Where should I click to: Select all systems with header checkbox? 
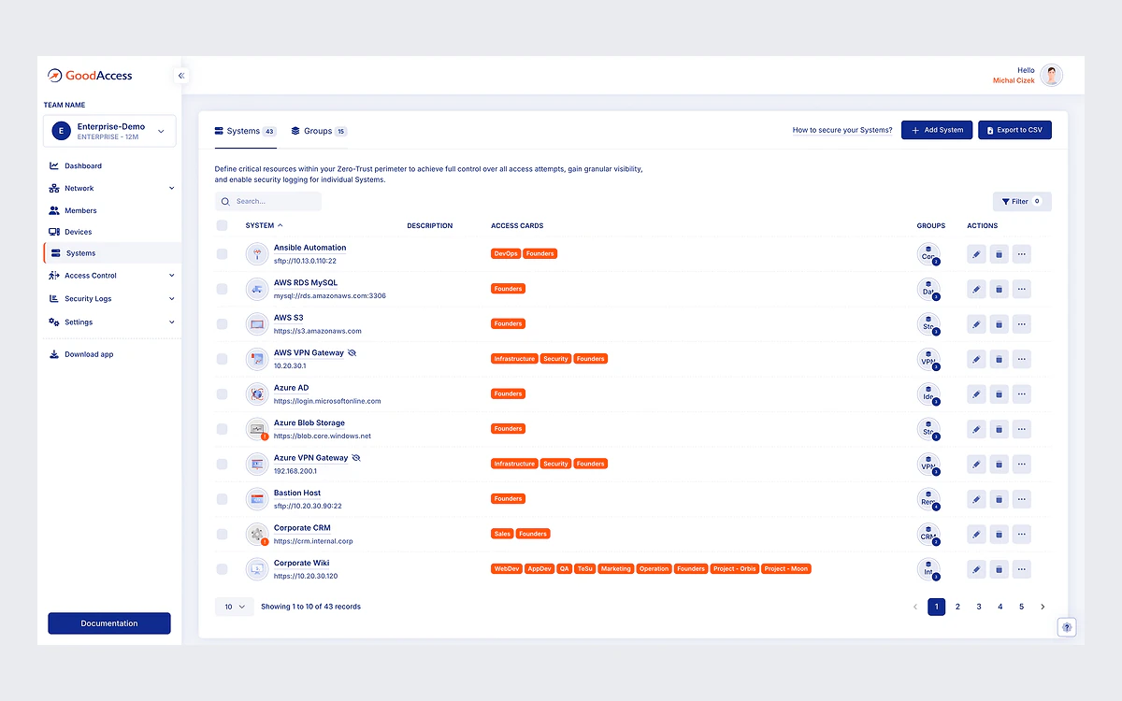click(222, 225)
